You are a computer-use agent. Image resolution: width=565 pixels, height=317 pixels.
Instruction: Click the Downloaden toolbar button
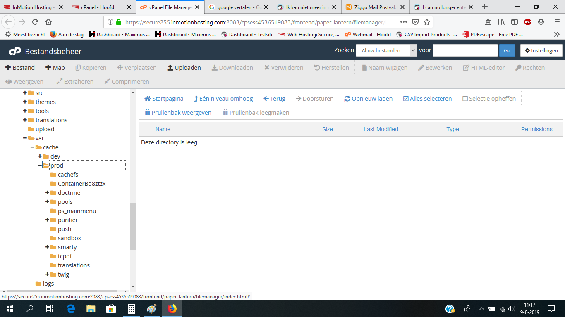tap(232, 68)
